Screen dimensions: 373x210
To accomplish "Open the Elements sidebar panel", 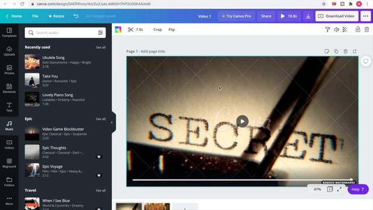I will (x=9, y=88).
